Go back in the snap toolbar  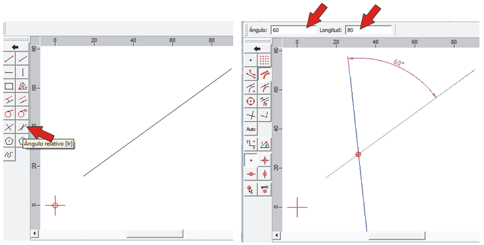[x=257, y=49]
